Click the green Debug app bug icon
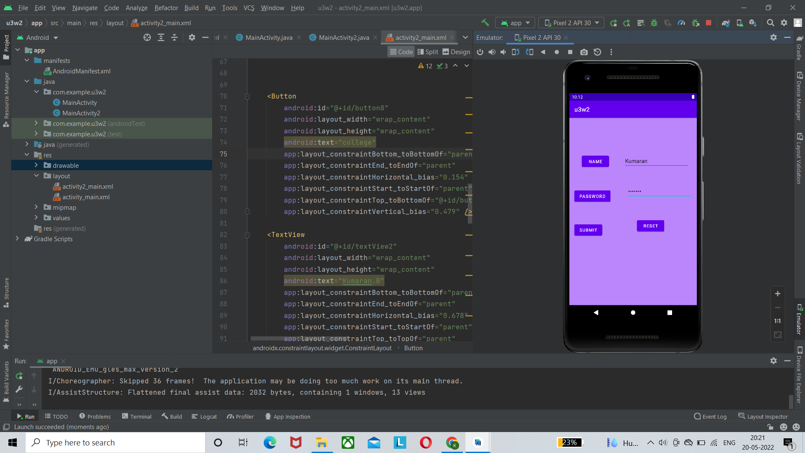Screen dimensions: 805x453 coord(654,23)
